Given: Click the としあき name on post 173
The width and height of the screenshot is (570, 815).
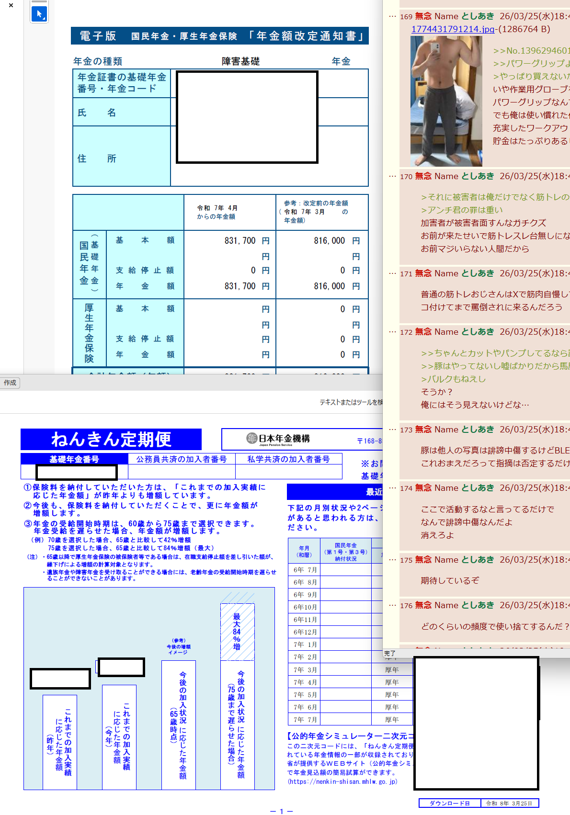Looking at the screenshot, I should (477, 430).
